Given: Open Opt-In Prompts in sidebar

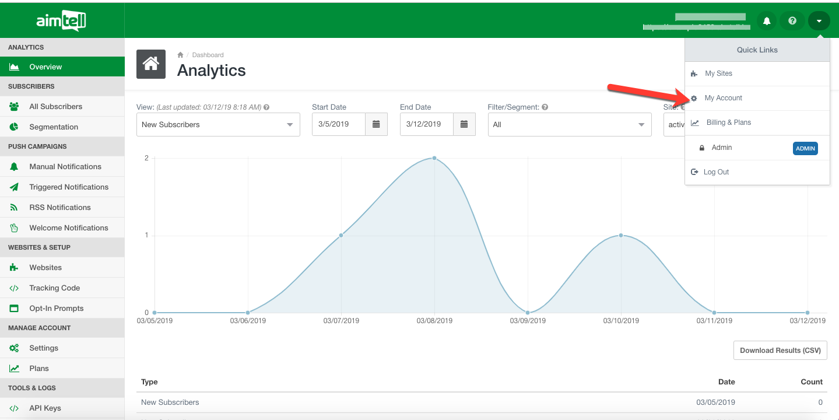Looking at the screenshot, I should 57,309.
